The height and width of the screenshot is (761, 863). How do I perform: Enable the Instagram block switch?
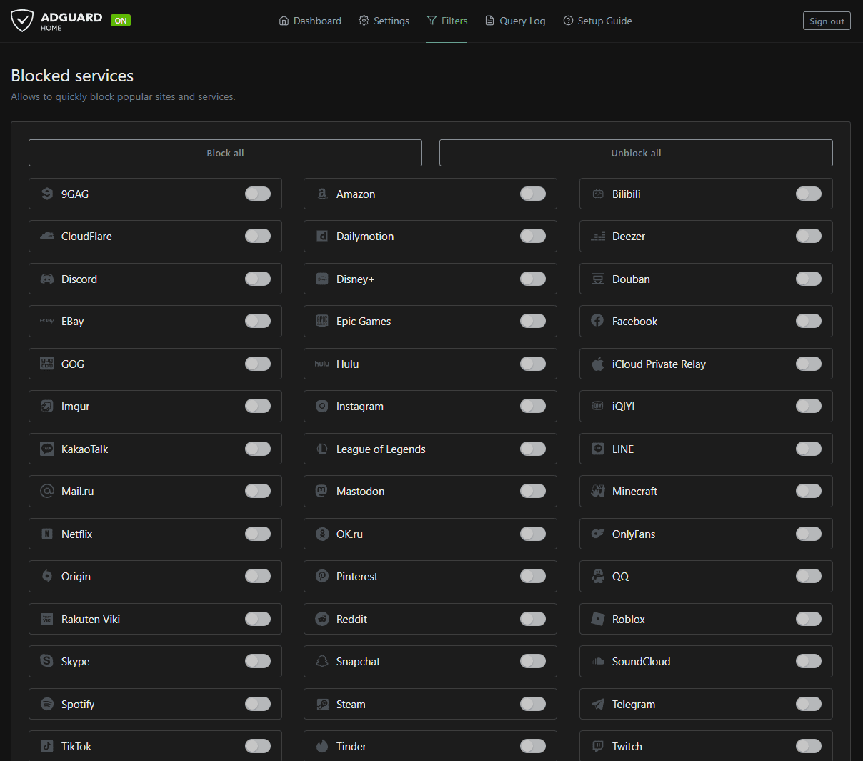pyautogui.click(x=533, y=406)
